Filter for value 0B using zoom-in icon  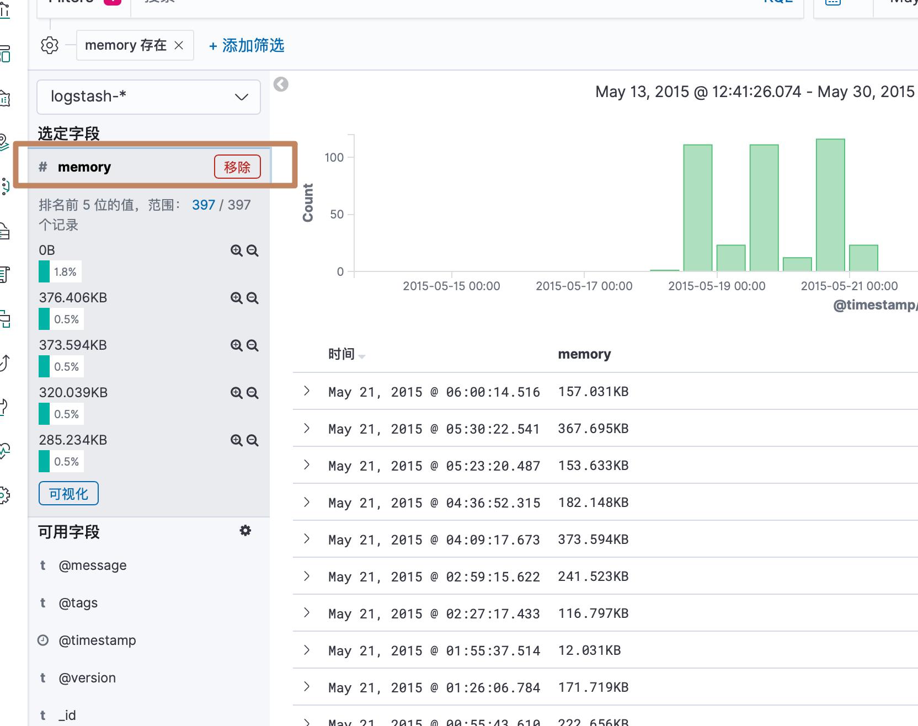point(237,250)
